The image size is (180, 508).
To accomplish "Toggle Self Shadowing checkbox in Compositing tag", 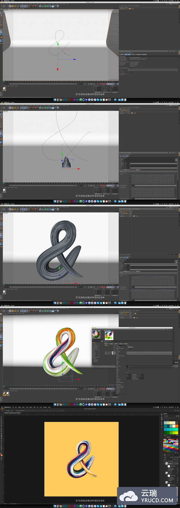I will tap(128, 60).
